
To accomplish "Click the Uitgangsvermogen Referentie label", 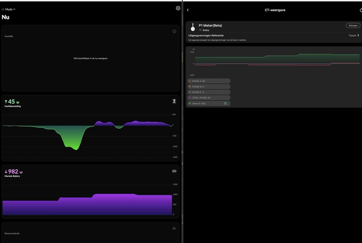I will (206, 36).
